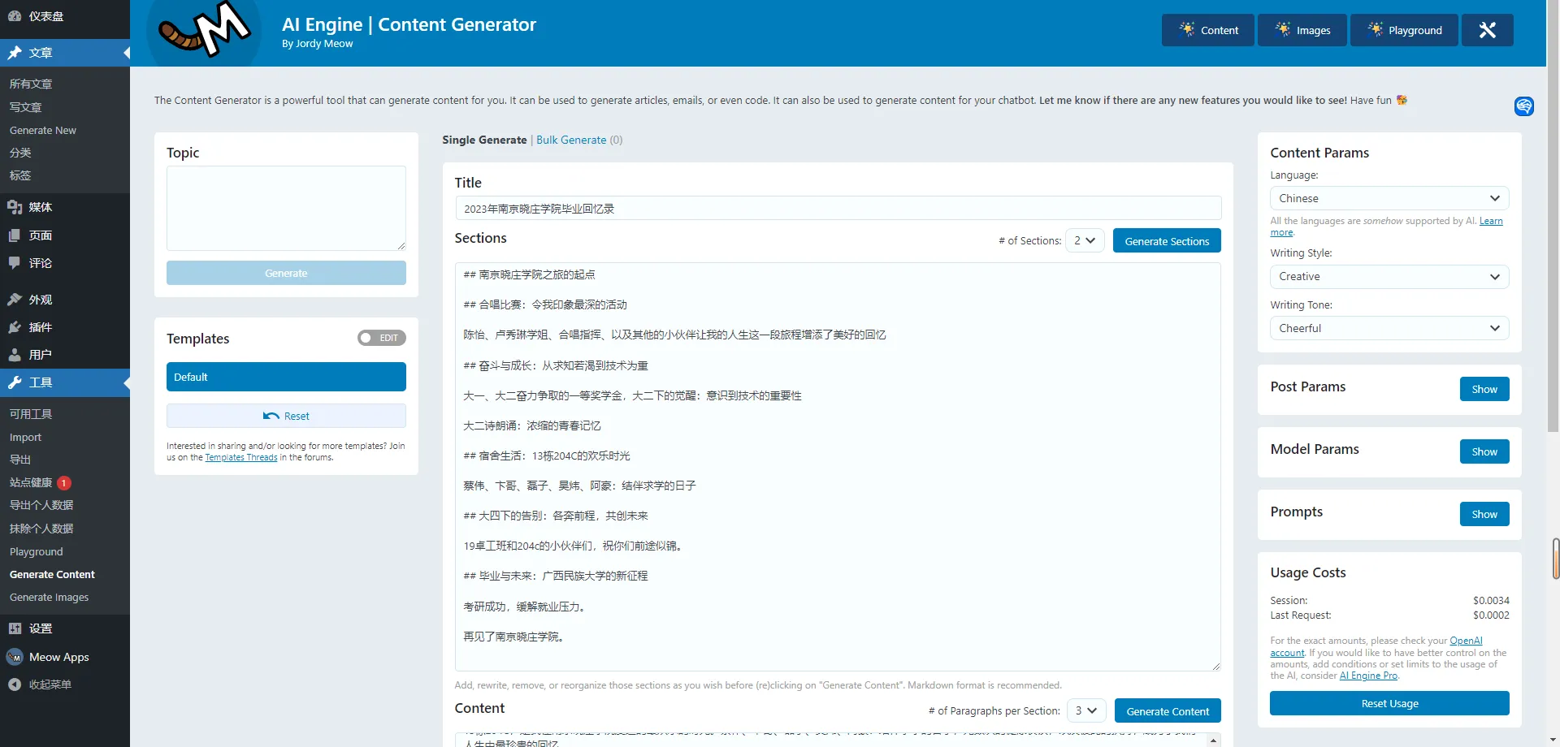Click the sparkle icon on Playground button

tap(1375, 29)
